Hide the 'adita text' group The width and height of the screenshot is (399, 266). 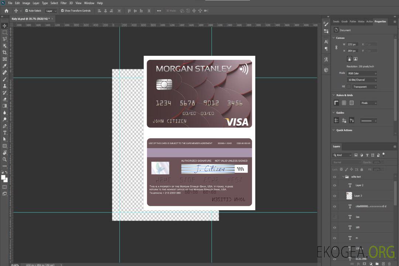335,177
